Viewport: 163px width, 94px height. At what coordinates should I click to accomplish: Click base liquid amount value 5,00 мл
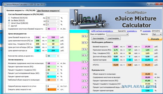[x=116, y=46]
